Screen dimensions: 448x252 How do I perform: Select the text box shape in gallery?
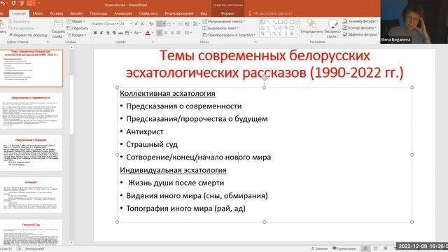262,22
